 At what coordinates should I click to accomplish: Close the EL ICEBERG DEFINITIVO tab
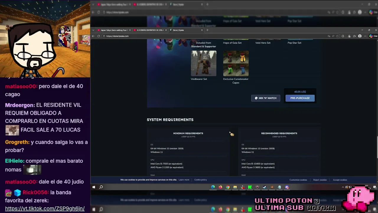(166, 30)
